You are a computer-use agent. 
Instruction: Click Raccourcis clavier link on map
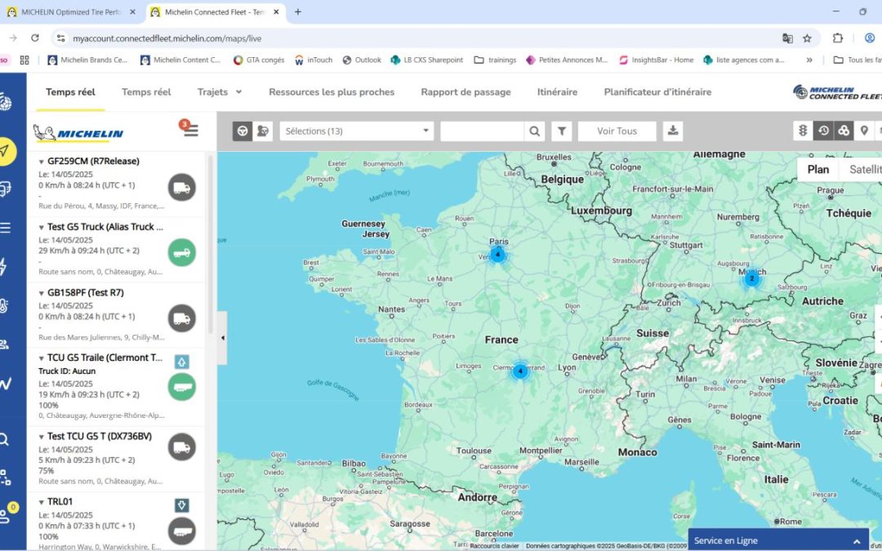pyautogui.click(x=494, y=545)
